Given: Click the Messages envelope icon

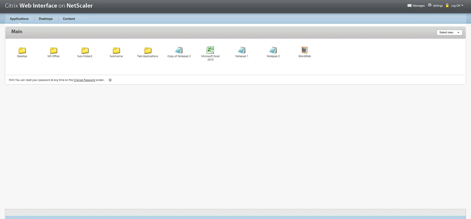Looking at the screenshot, I should [409, 5].
